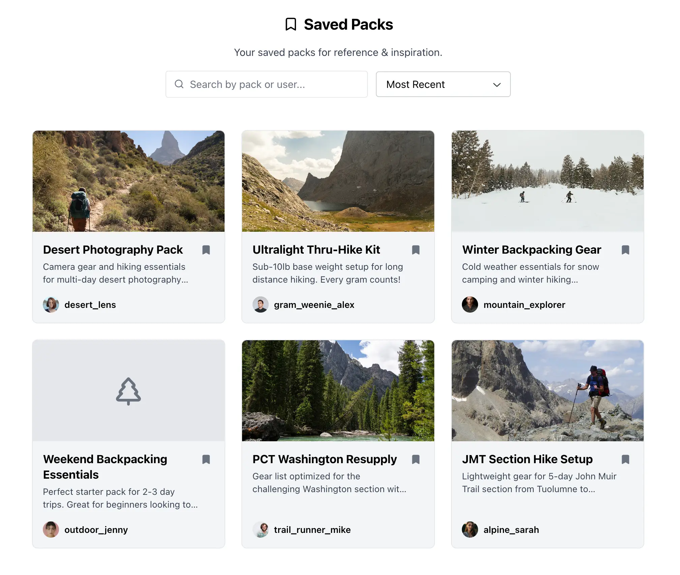
Task: Open the Winter Backpacking Gear snowy thumbnail
Action: (x=548, y=181)
